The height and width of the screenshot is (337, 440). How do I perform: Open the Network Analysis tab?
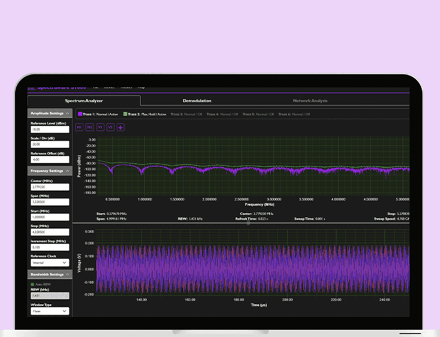[x=310, y=101]
